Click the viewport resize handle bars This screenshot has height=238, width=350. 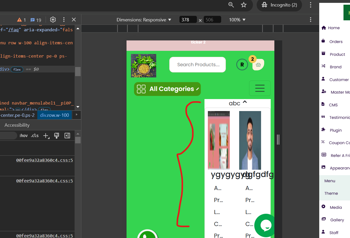coord(278,139)
